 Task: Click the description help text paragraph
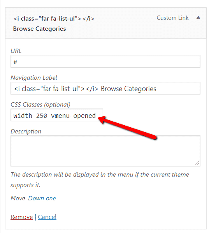(100, 180)
